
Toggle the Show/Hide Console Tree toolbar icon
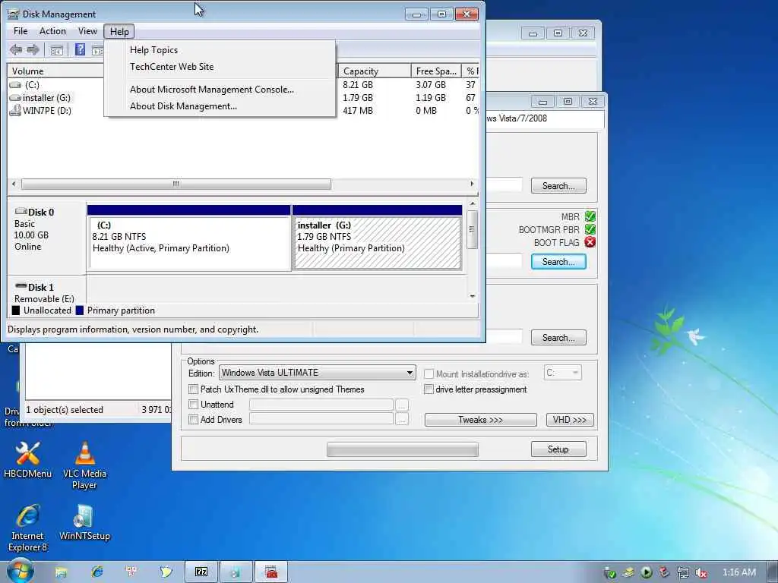pyautogui.click(x=56, y=50)
